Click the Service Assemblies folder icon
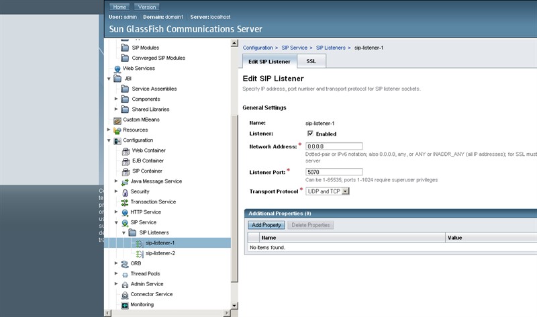The height and width of the screenshot is (317, 537). 125,89
